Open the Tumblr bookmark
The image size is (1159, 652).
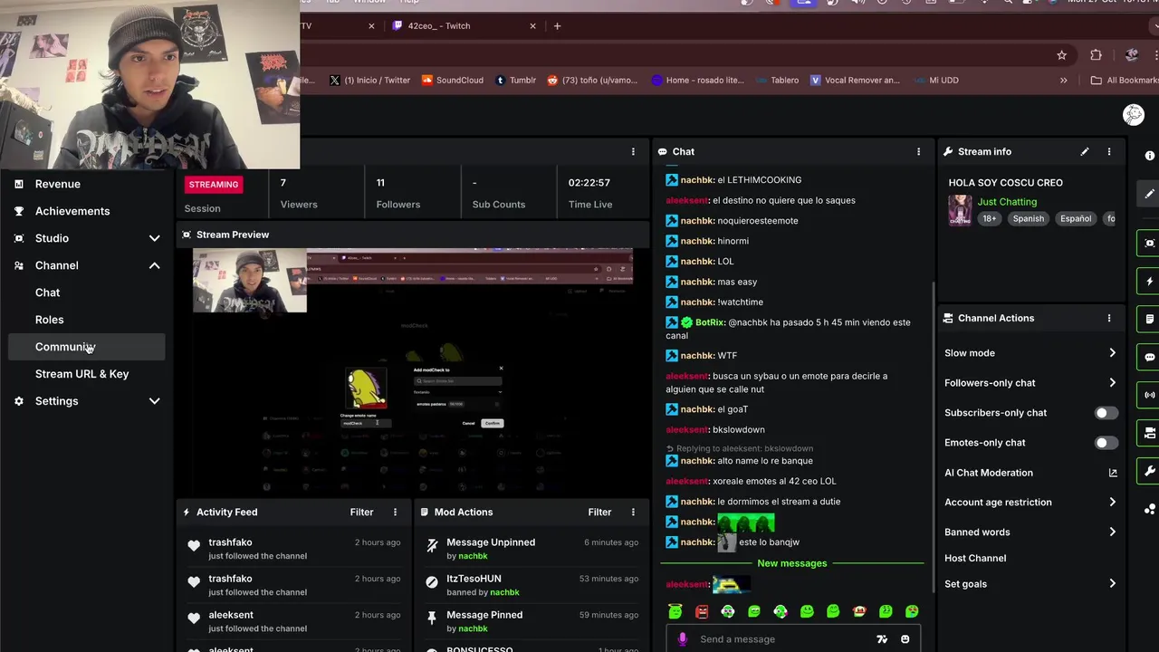pyautogui.click(x=516, y=81)
